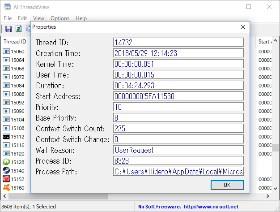This screenshot has height=212, width=280.
Task: Click the Thread ID column header
Action: (x=15, y=42)
